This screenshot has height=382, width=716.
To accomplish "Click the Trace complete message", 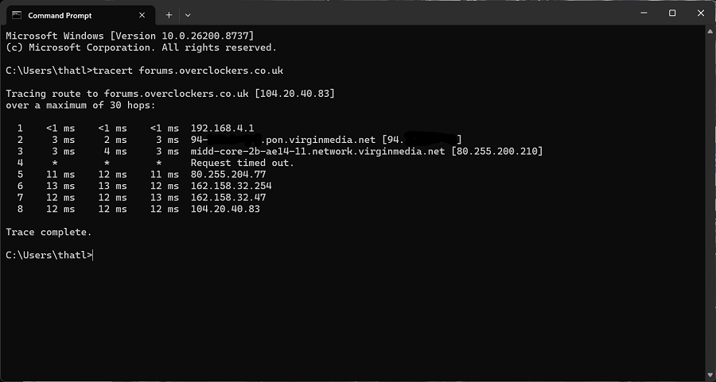I will click(x=49, y=232).
